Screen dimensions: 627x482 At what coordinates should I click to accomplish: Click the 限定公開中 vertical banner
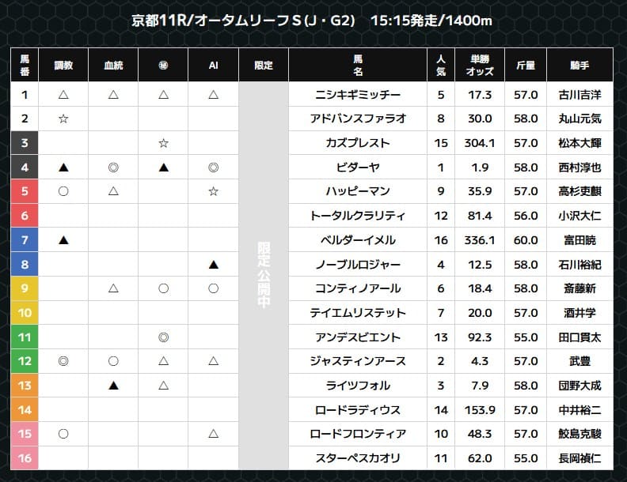click(x=264, y=277)
